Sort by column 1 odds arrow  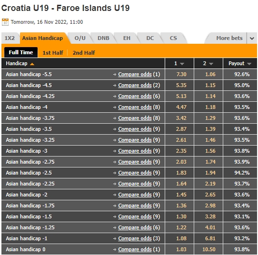tap(182, 64)
